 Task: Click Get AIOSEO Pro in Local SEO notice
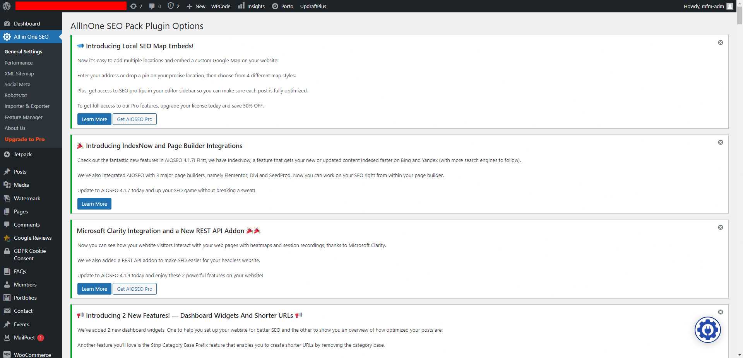135,119
